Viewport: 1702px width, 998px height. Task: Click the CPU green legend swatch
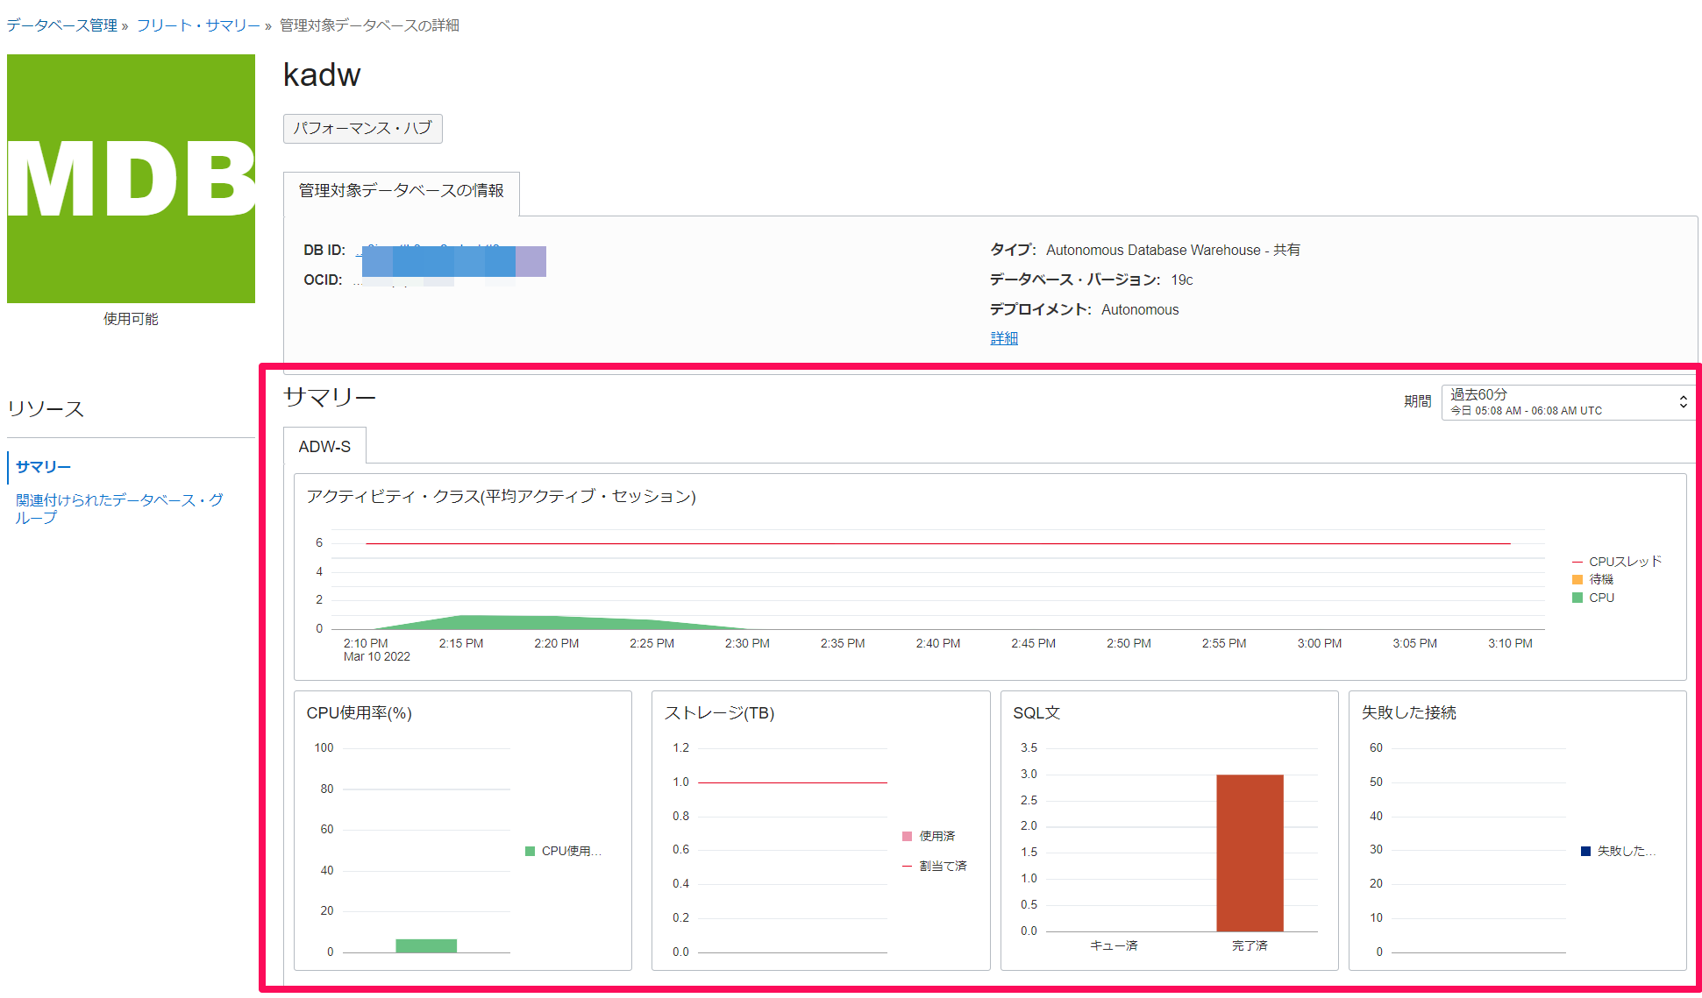(1577, 598)
